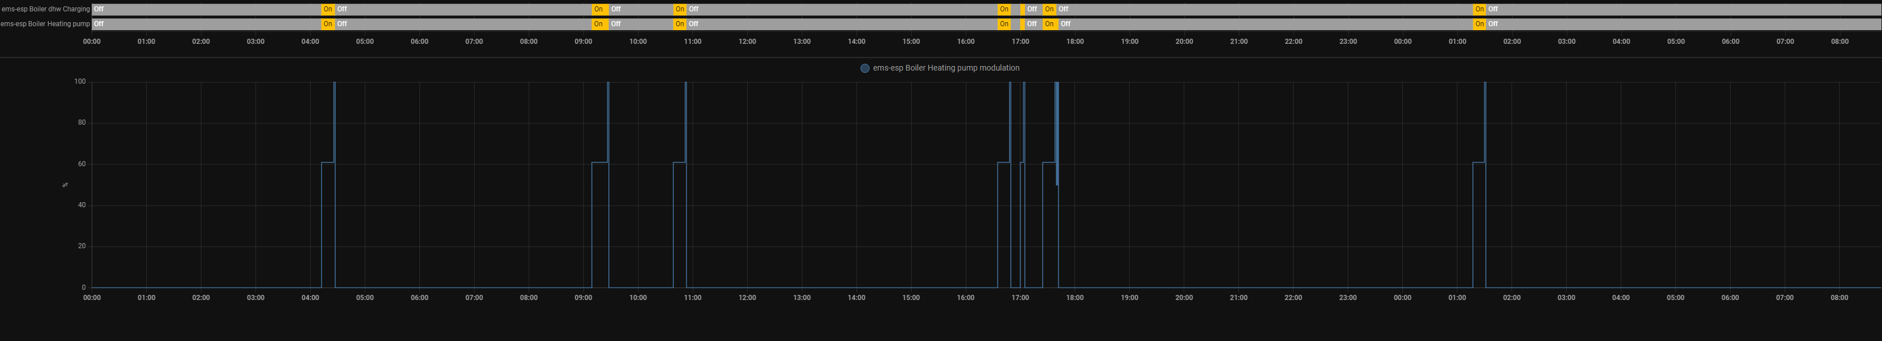
Task: Click Heating pump 'On' segment after 09:00
Action: coord(599,24)
